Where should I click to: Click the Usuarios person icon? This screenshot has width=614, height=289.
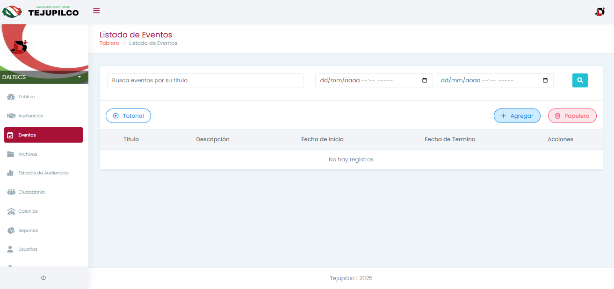[x=11, y=249]
